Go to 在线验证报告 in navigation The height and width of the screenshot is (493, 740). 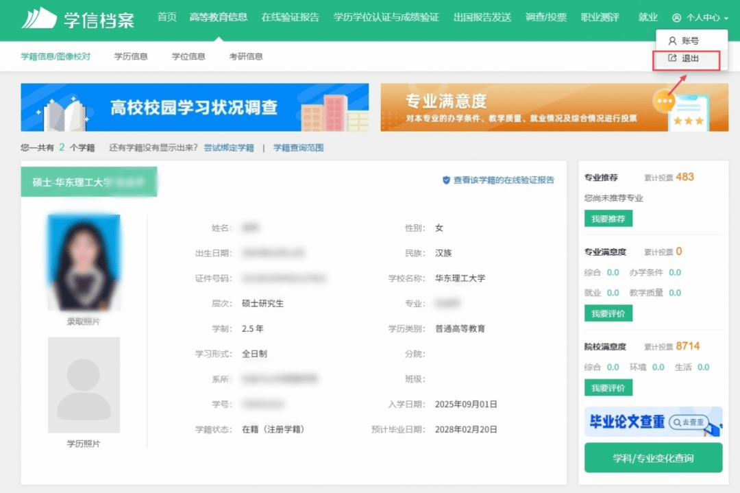pyautogui.click(x=291, y=17)
